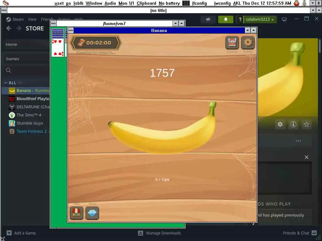Screen dimensions: 322x241
Task: Go back with Steam back arrow
Action: 9,28
